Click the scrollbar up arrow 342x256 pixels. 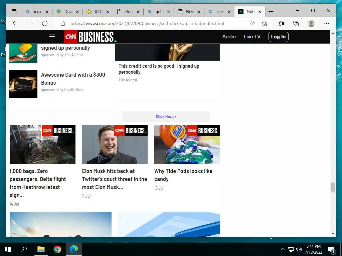(333, 33)
